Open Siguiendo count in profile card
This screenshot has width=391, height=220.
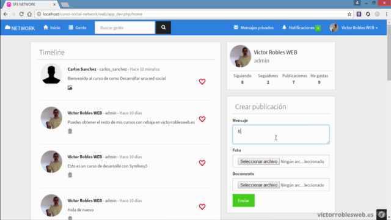(x=242, y=79)
